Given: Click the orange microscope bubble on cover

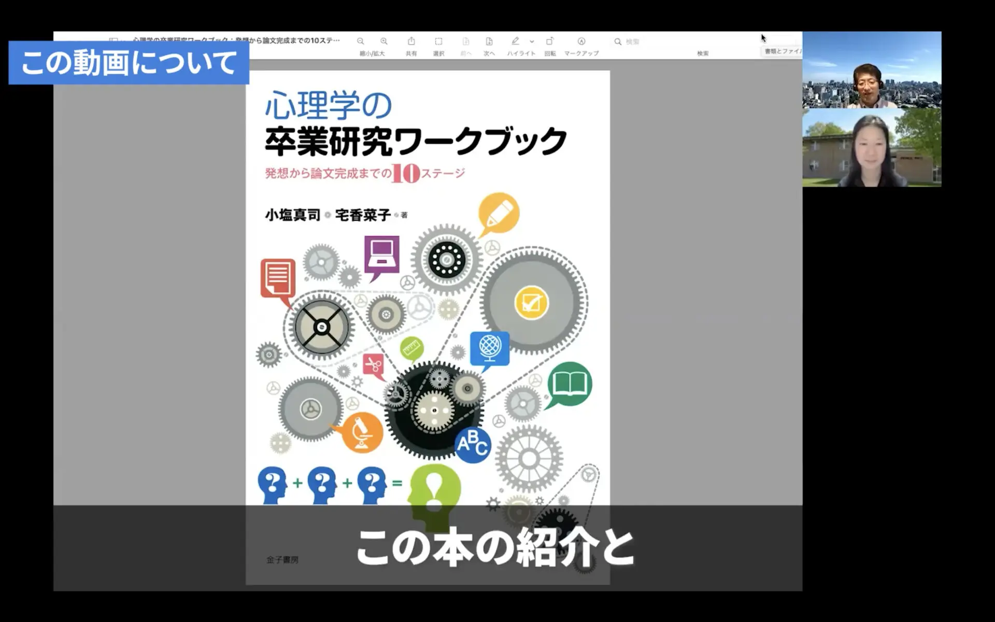Looking at the screenshot, I should (361, 432).
